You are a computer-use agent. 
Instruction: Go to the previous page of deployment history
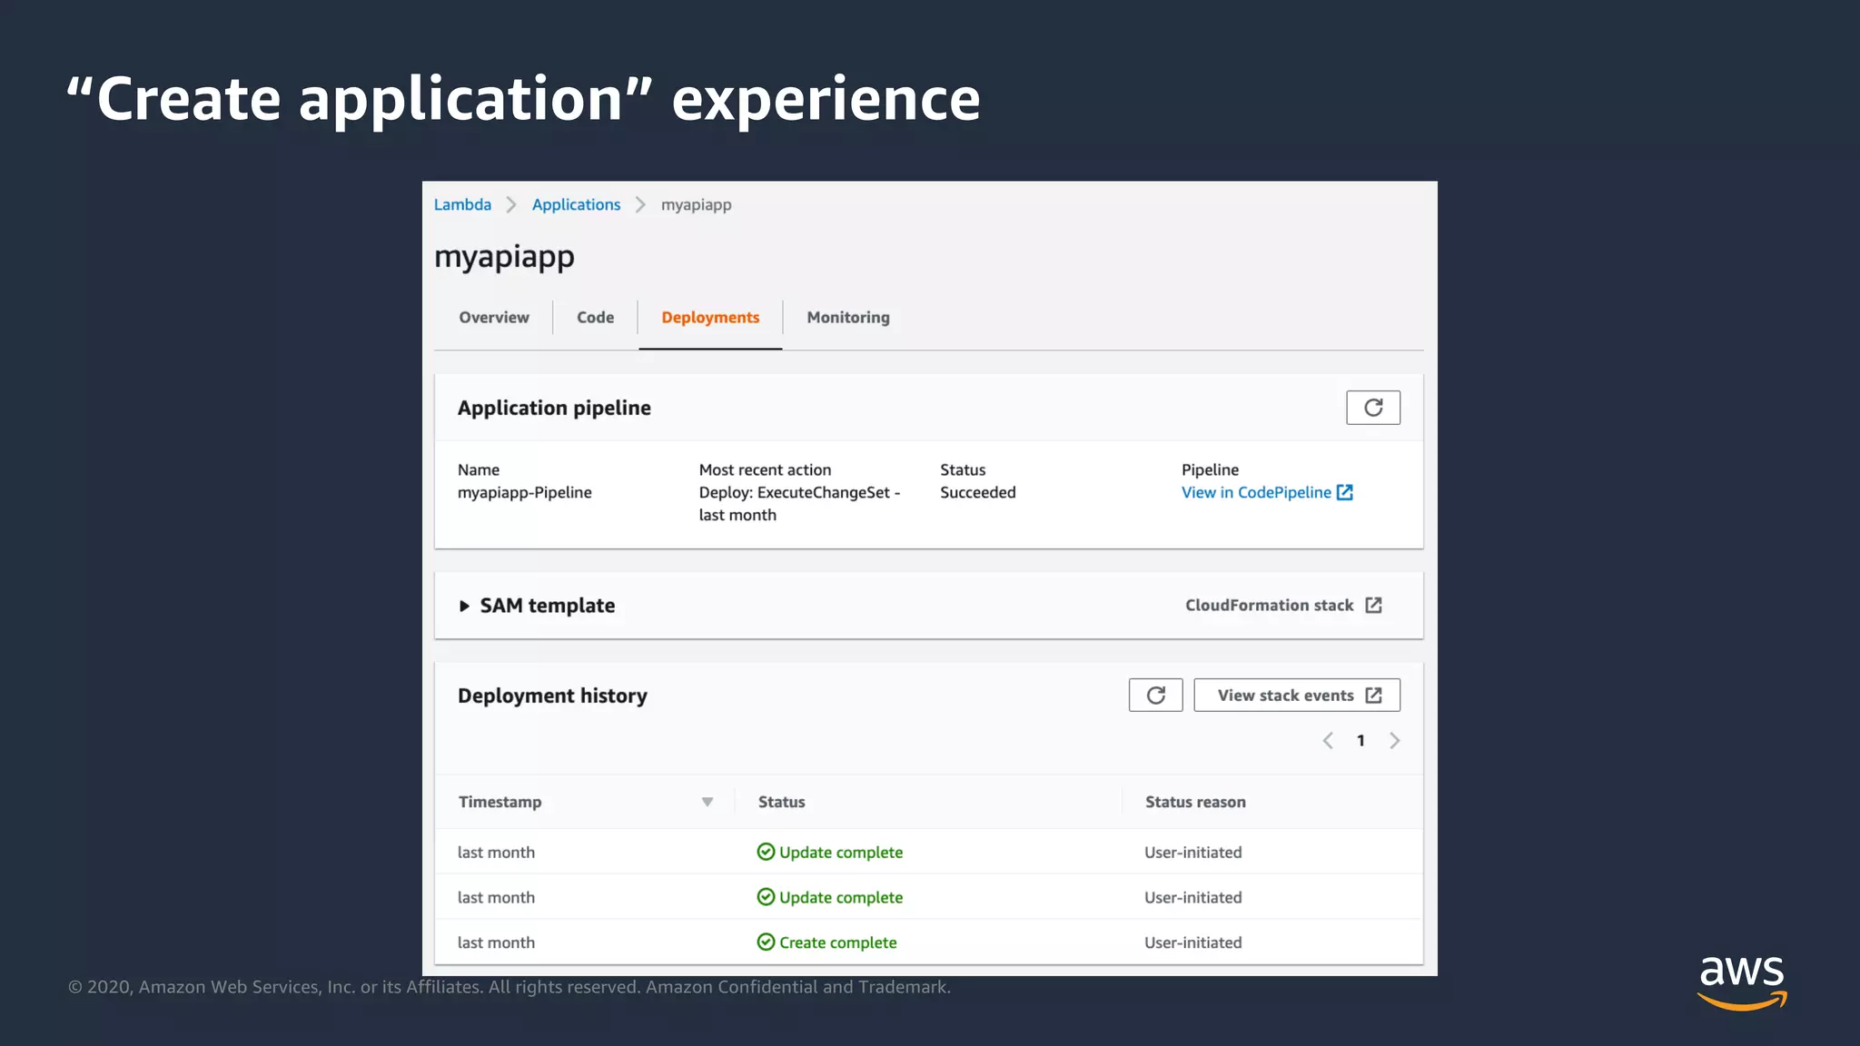pos(1328,741)
